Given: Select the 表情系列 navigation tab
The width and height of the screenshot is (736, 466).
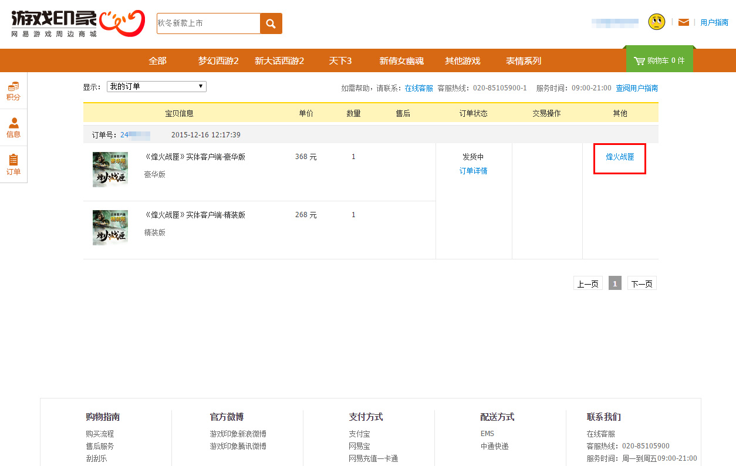Looking at the screenshot, I should 524,60.
